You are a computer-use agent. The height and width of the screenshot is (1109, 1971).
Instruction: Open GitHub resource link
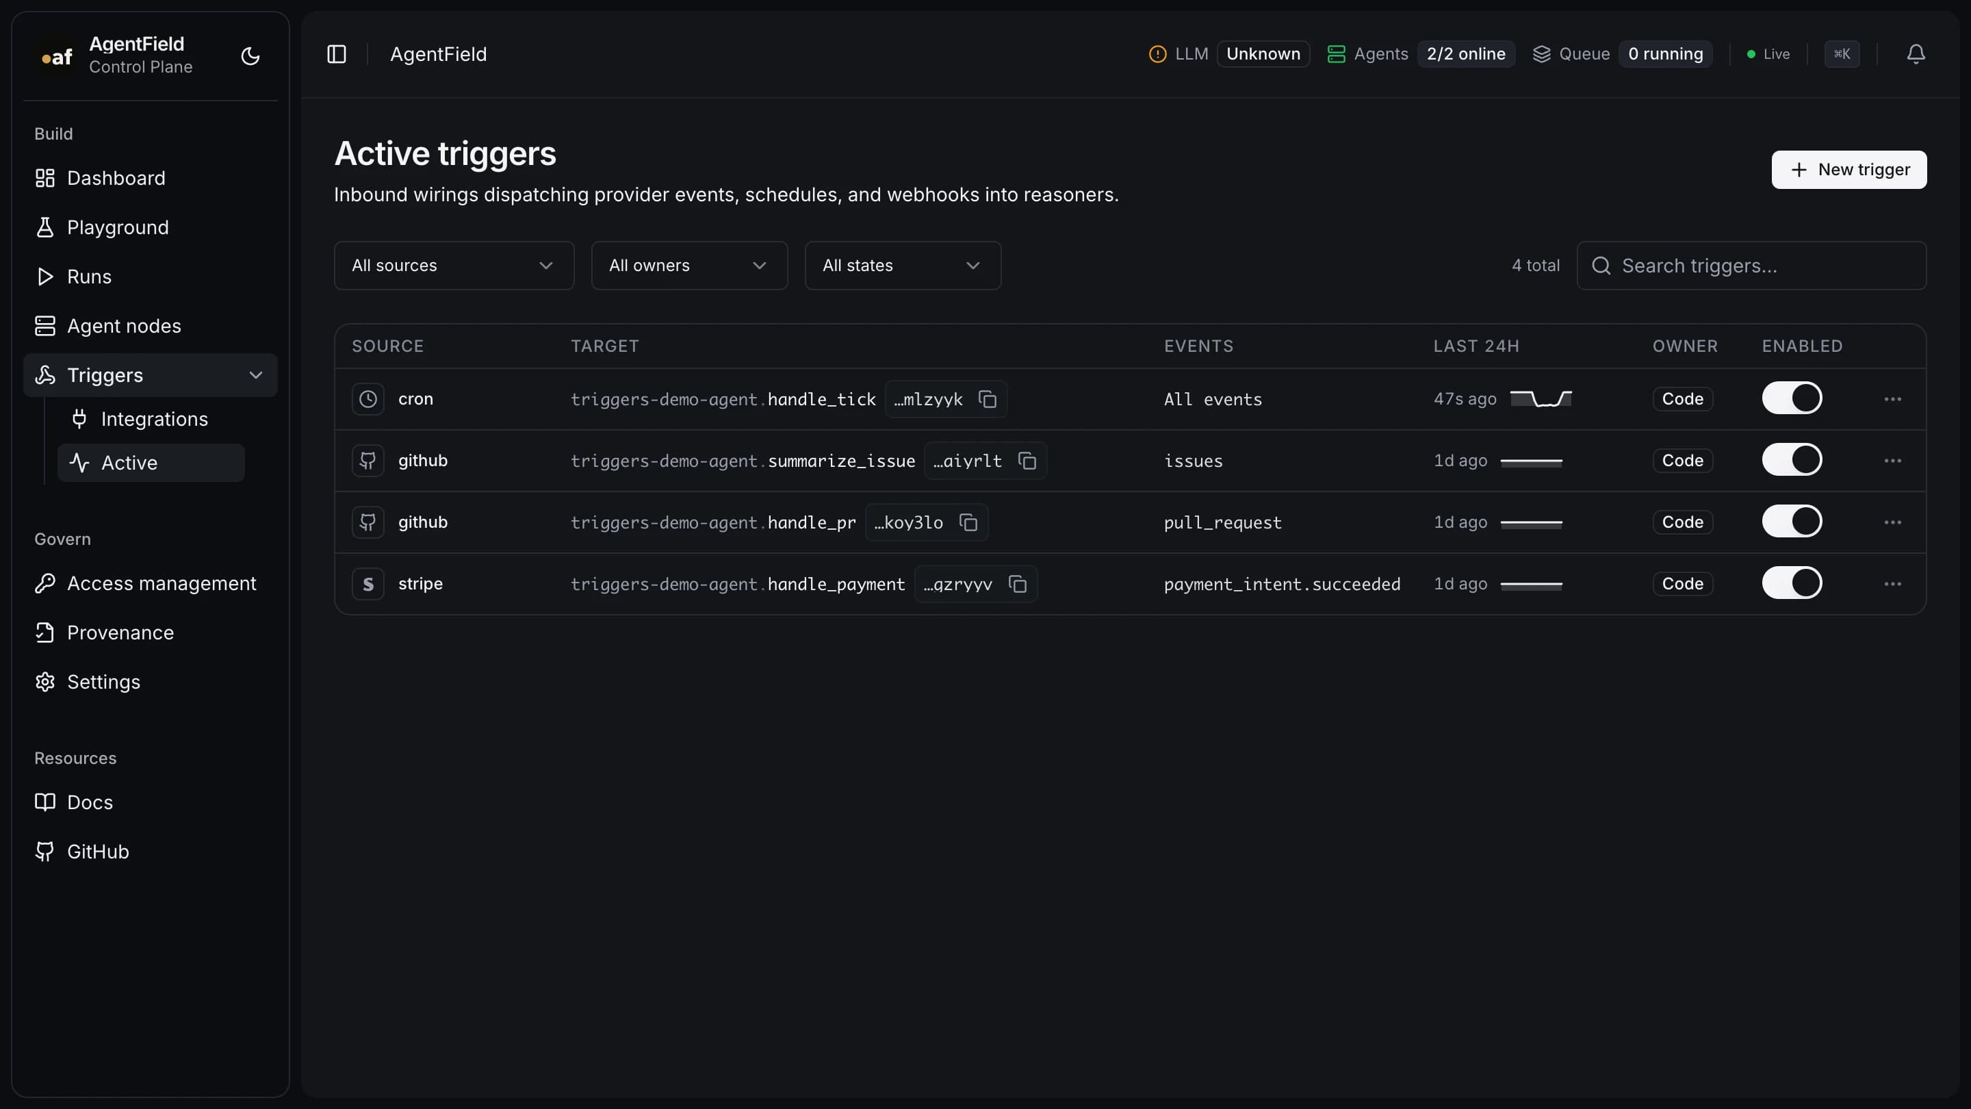click(150, 852)
